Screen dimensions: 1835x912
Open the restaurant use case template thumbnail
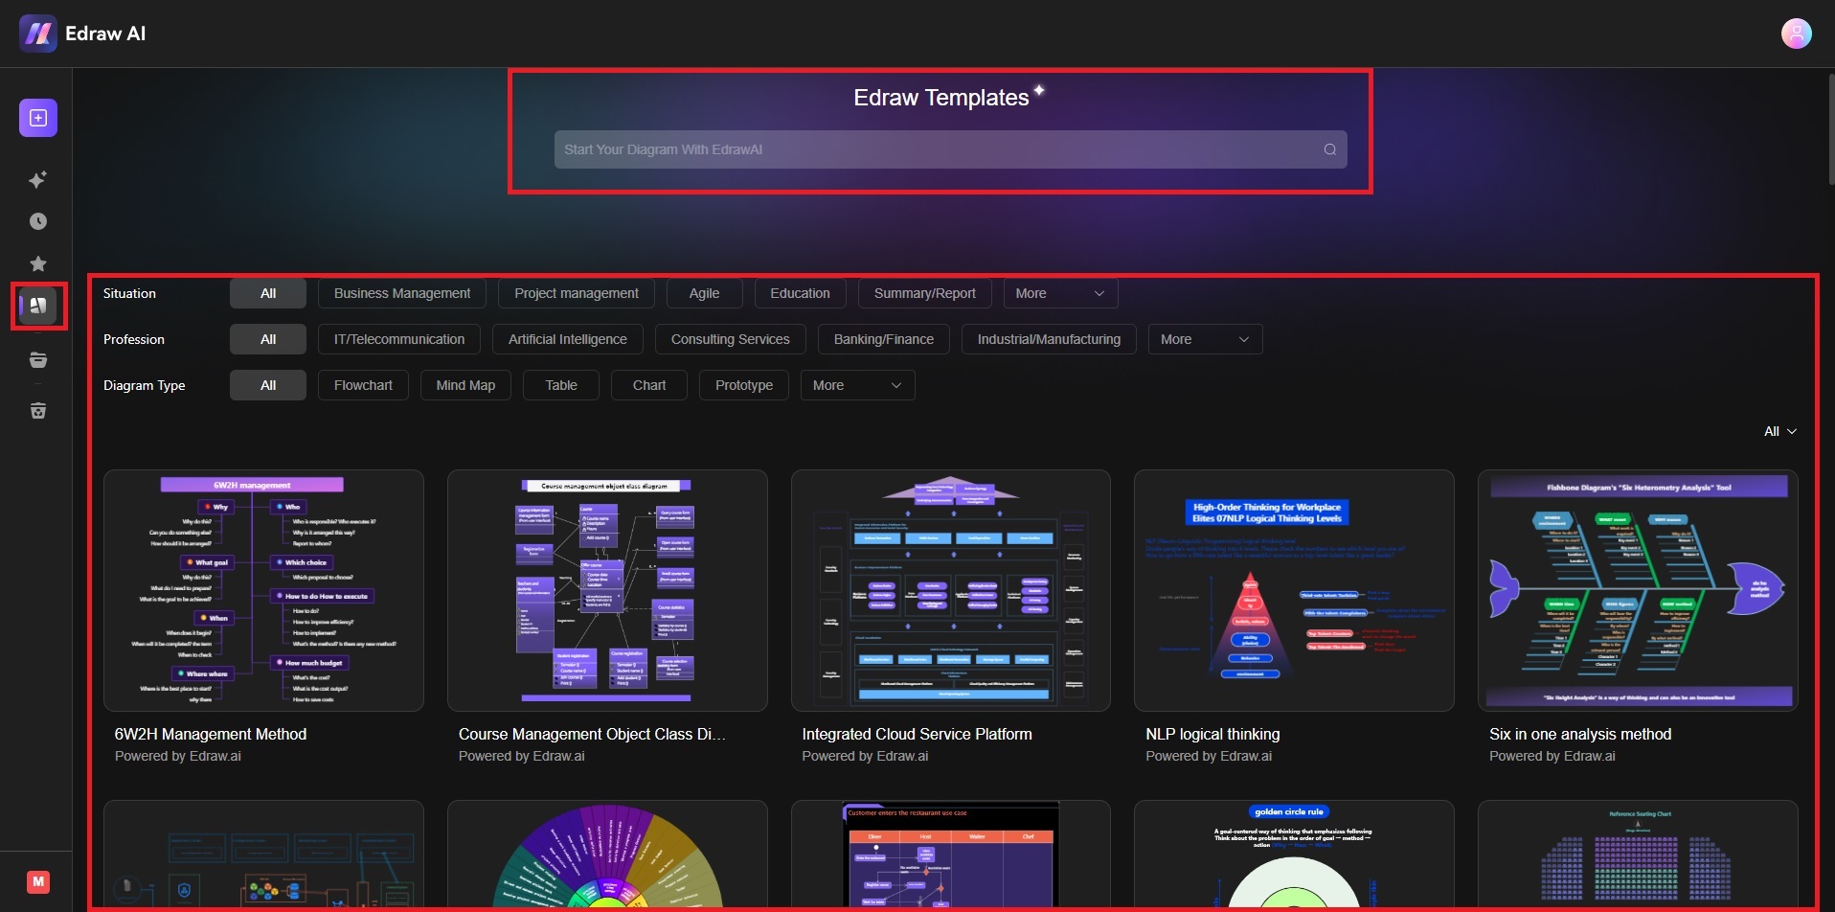pyautogui.click(x=951, y=855)
